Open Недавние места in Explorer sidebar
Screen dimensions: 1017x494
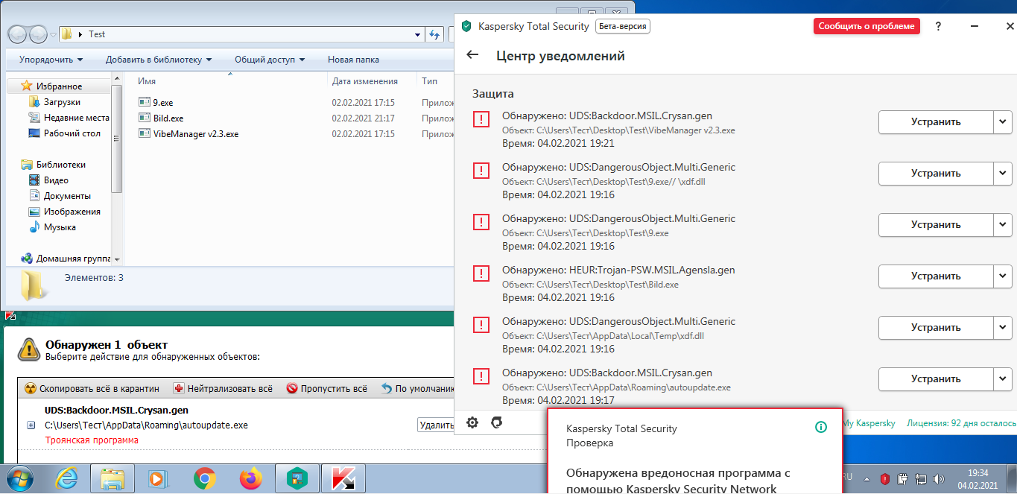pos(69,118)
